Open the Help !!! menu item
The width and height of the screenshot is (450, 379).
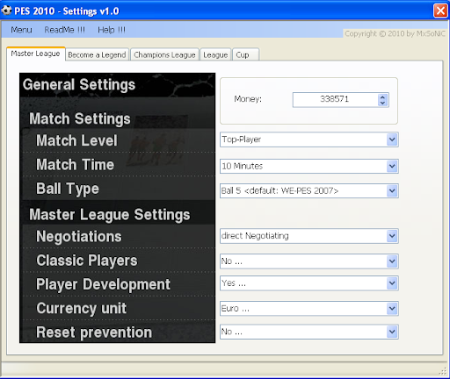(112, 30)
